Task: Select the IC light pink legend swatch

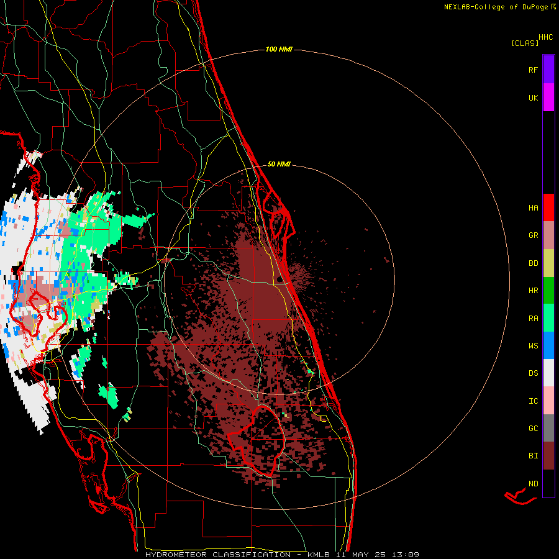Action: 548,401
